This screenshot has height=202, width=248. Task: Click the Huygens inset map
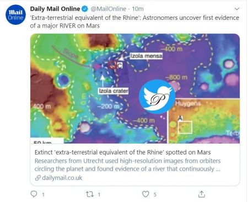click(x=204, y=121)
